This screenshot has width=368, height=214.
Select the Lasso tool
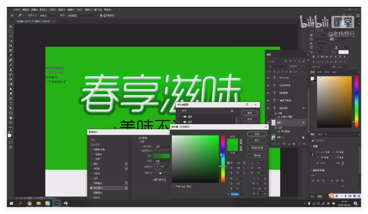coord(11,36)
